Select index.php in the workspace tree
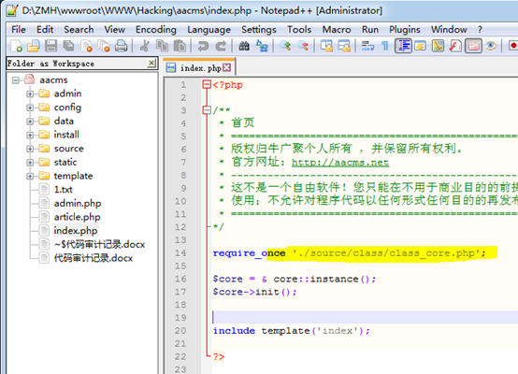Screen dimensions: 518x374 point(76,231)
